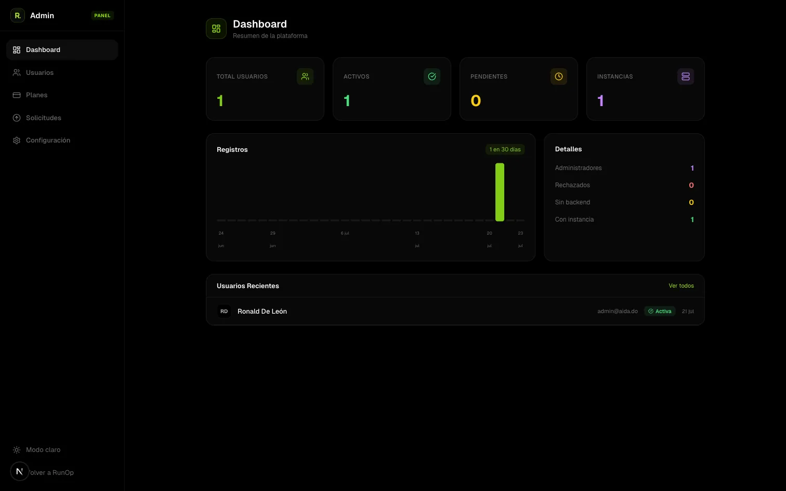Open the Planes menu item
The height and width of the screenshot is (491, 786).
pos(62,95)
